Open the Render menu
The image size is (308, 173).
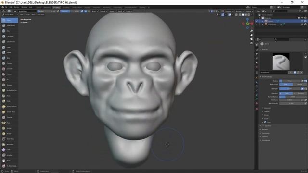click(17, 7)
